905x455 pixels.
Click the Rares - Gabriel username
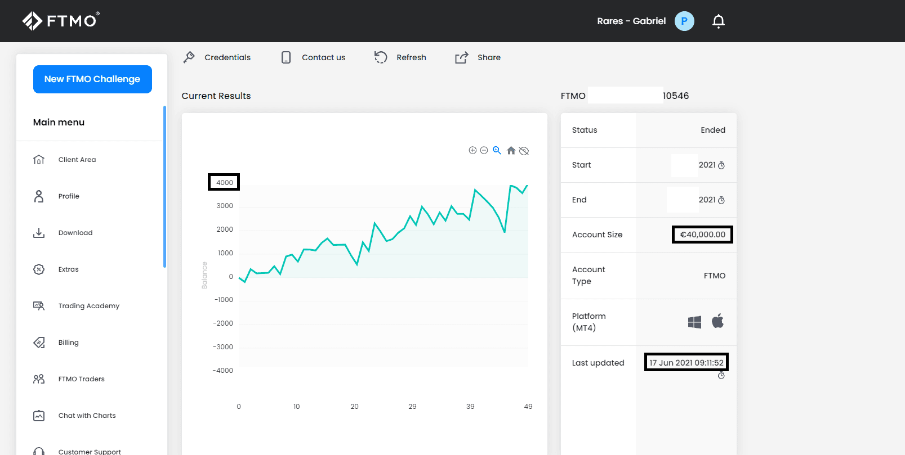(x=631, y=21)
